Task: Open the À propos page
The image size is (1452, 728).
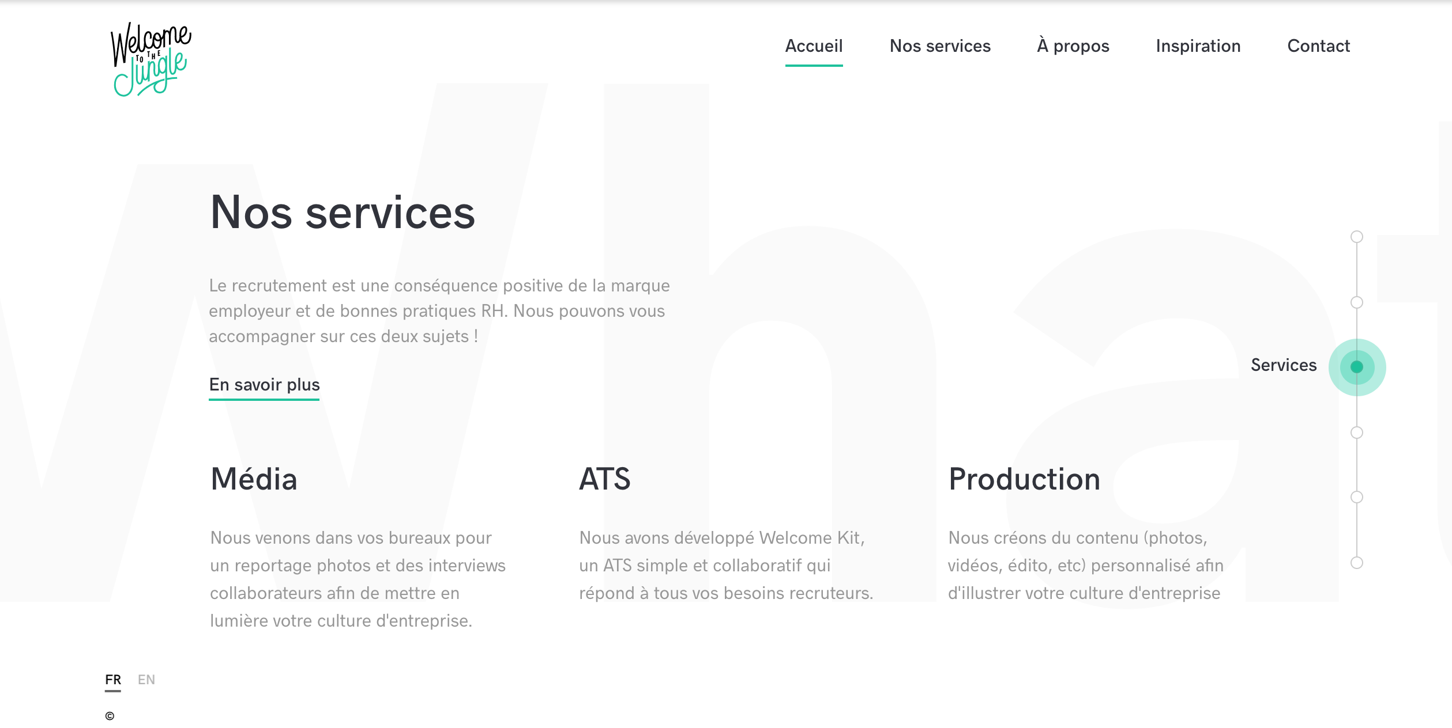Action: pos(1073,46)
